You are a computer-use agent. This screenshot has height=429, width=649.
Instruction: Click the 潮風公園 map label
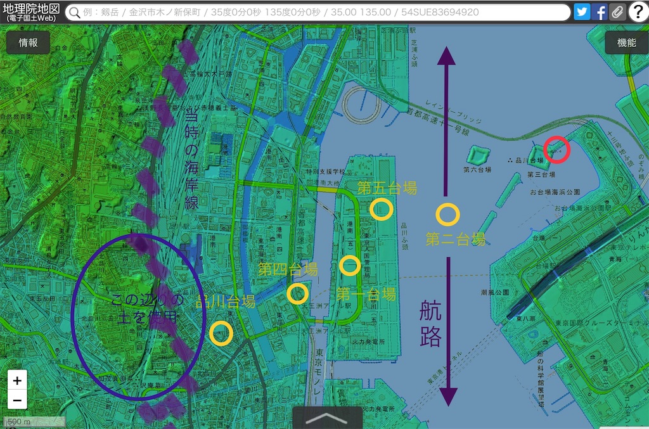pos(494,293)
